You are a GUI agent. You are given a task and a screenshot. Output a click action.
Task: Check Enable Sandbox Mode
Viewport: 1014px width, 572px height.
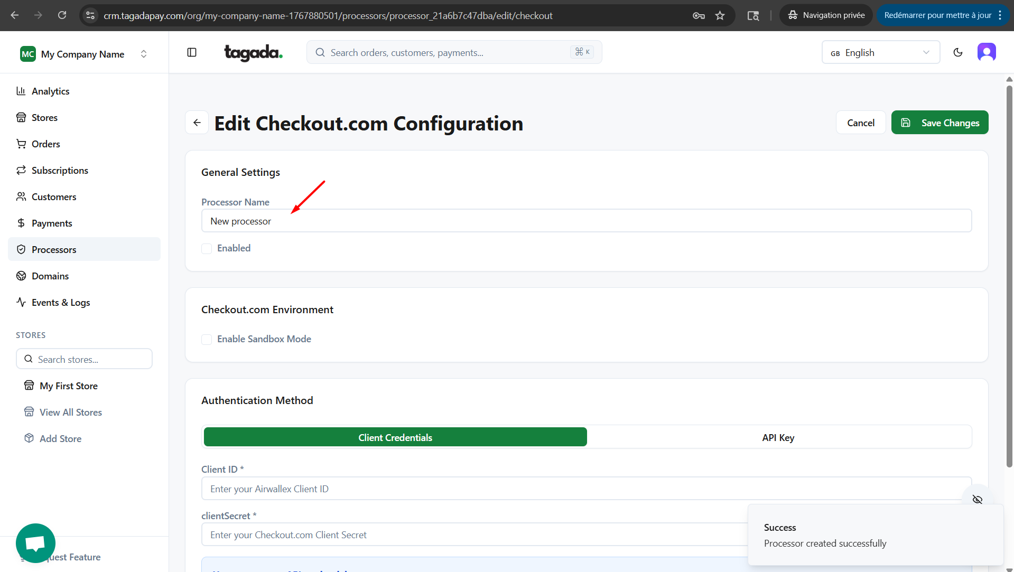207,340
